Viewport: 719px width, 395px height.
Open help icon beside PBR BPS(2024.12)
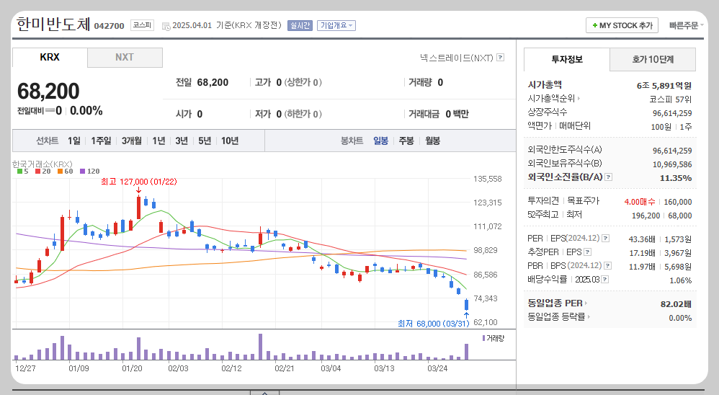point(608,266)
